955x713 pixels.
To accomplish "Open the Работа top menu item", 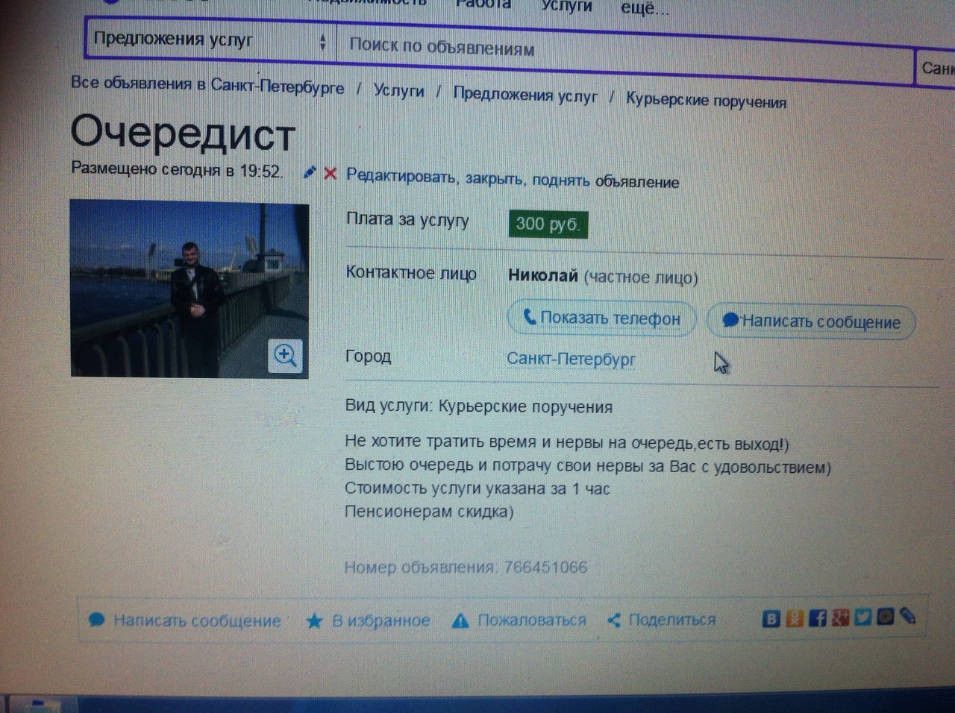I will (x=483, y=4).
